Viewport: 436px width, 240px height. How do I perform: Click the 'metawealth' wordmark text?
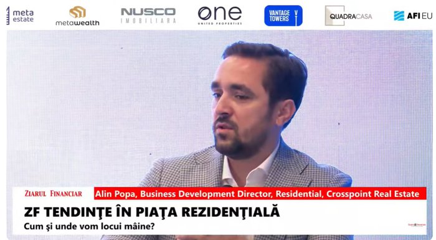coord(77,23)
